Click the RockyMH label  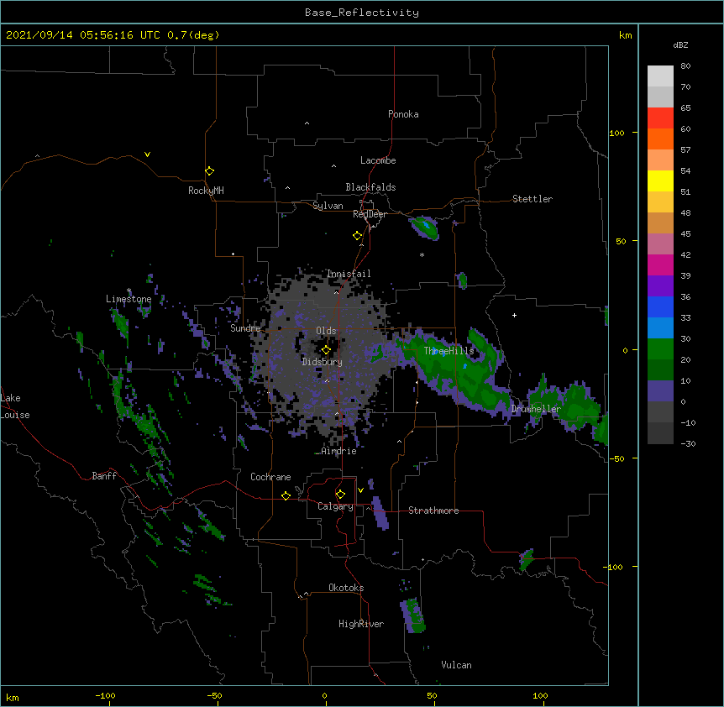tap(206, 191)
